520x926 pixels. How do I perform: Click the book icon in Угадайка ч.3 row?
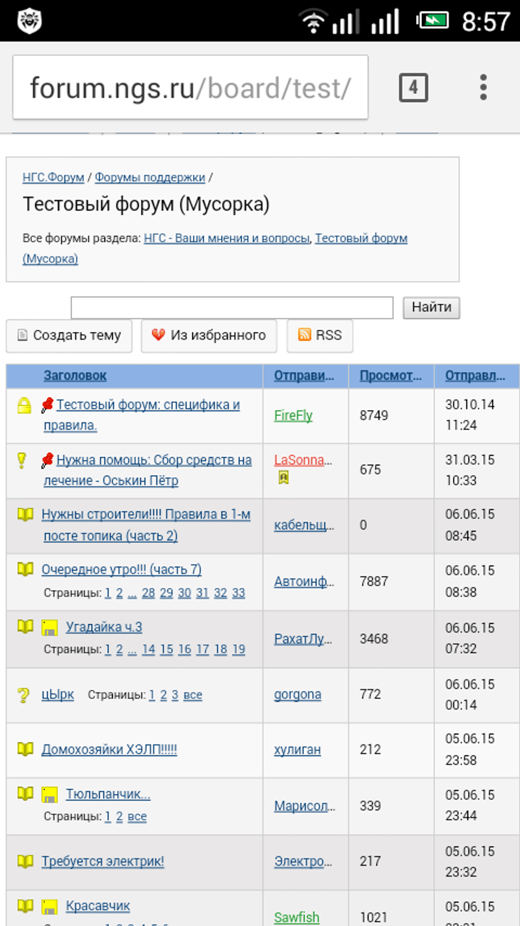[25, 627]
